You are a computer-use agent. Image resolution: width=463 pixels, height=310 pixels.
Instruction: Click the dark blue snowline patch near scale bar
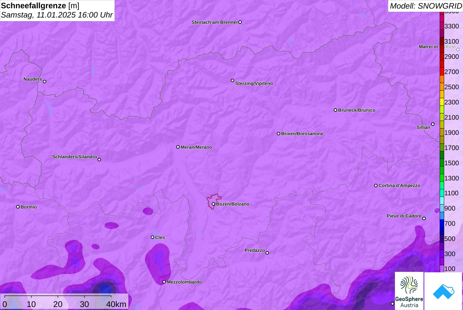click(x=105, y=289)
